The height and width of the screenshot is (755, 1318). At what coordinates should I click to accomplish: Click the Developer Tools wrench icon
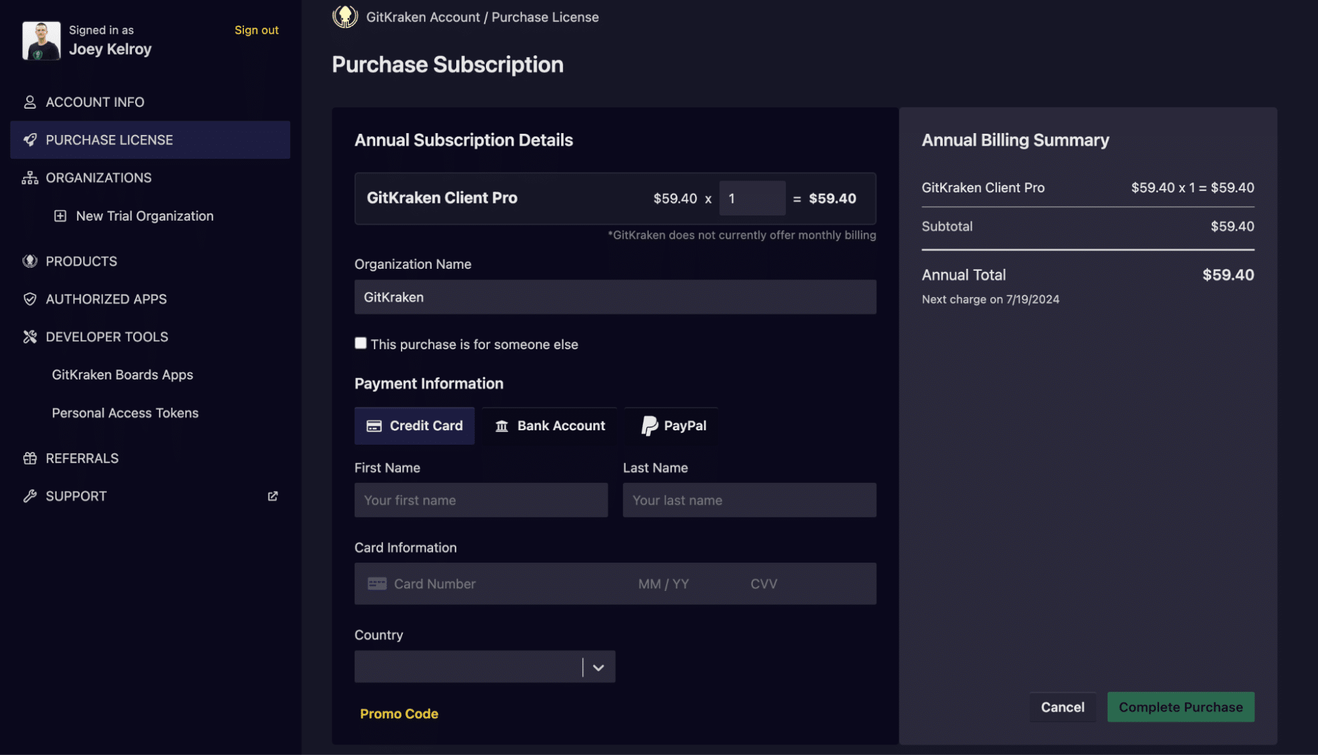coord(30,337)
